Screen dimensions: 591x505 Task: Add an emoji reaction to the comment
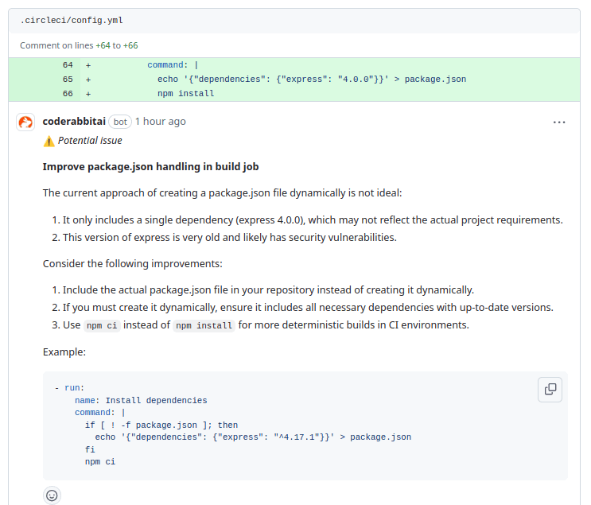[52, 495]
